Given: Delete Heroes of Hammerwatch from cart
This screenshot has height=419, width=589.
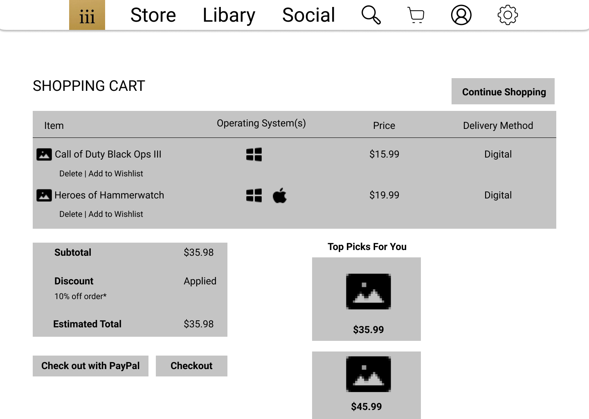Looking at the screenshot, I should (71, 214).
